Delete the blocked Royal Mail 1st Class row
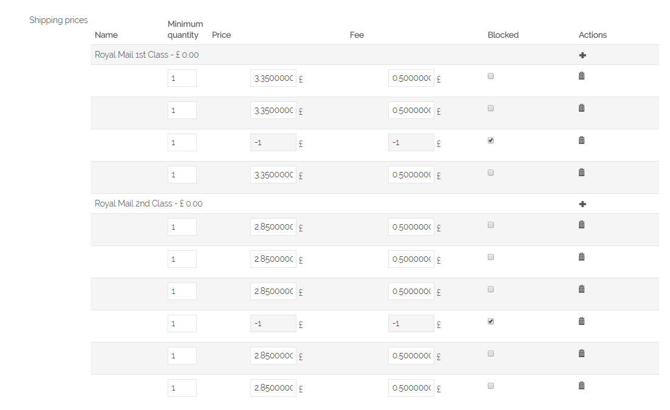 (x=581, y=140)
